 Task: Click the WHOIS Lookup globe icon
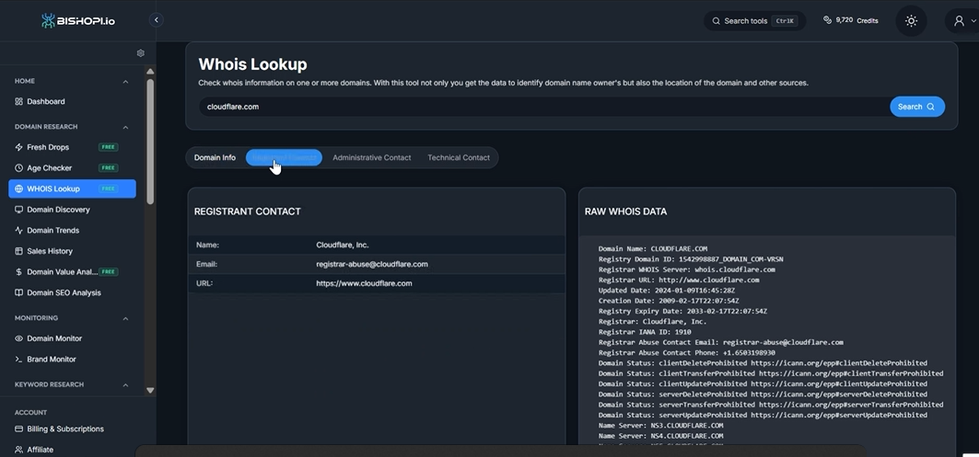pos(18,189)
